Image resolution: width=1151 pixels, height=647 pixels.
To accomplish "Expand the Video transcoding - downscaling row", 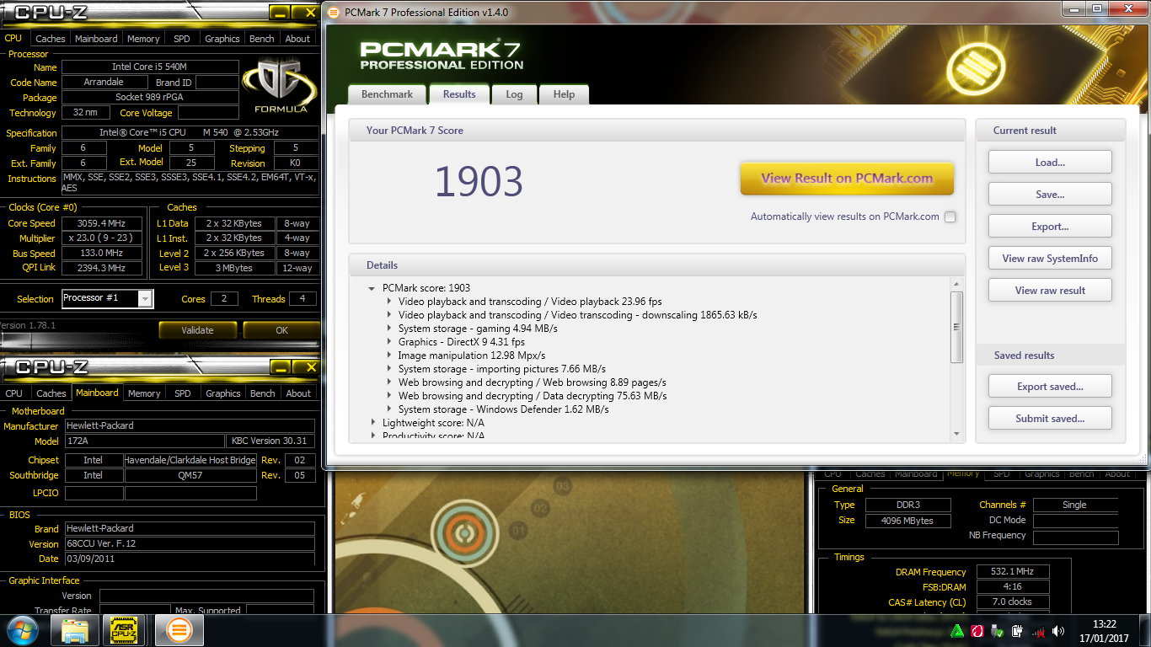I will (x=388, y=315).
